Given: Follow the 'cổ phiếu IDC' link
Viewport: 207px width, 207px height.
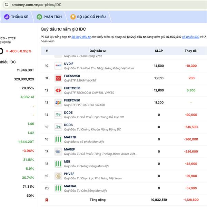Looking at the screenshot, I should (x=190, y=37).
